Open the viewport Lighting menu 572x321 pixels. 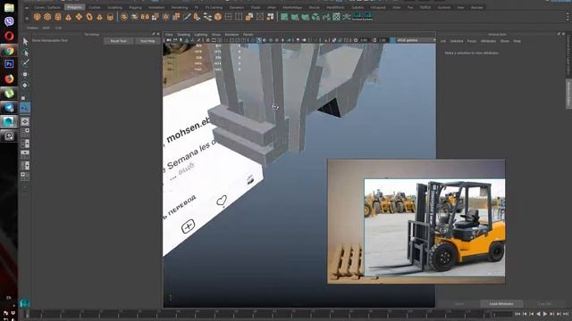[200, 35]
